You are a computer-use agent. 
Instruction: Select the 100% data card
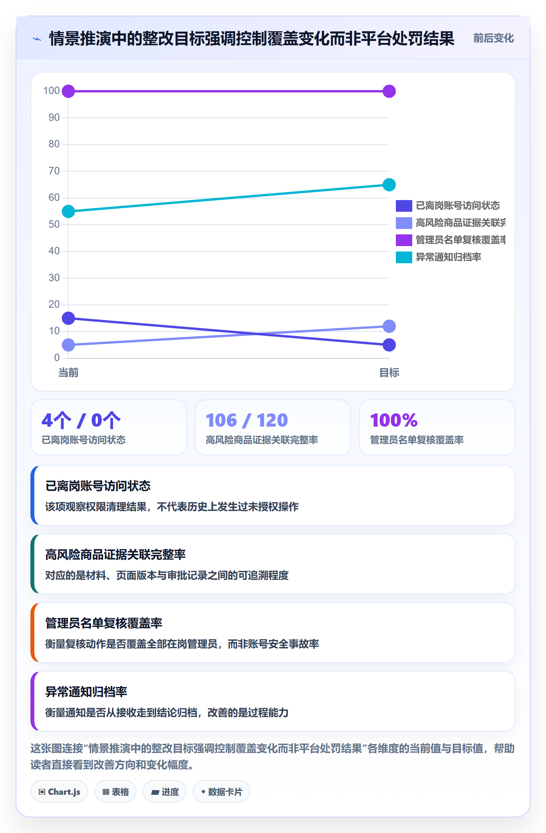coord(437,427)
